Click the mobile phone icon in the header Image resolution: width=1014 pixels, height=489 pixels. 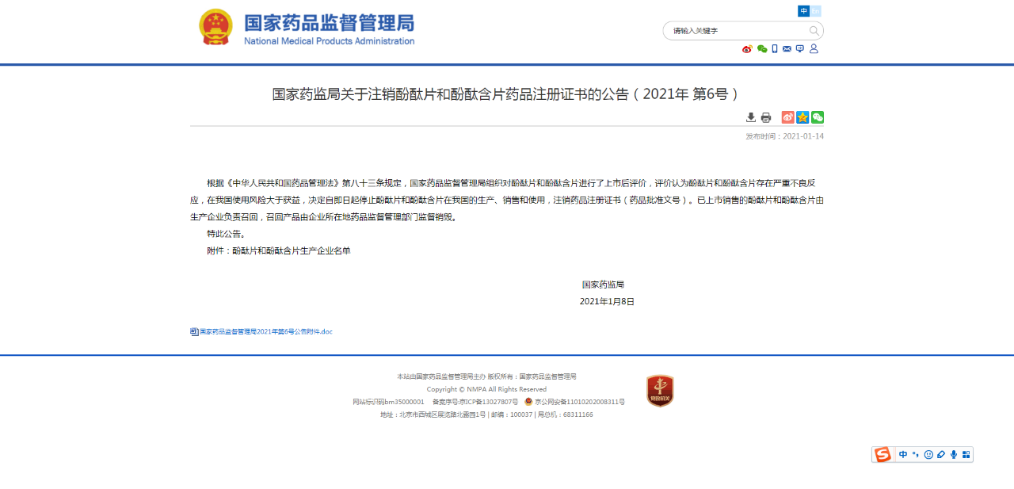coord(775,49)
